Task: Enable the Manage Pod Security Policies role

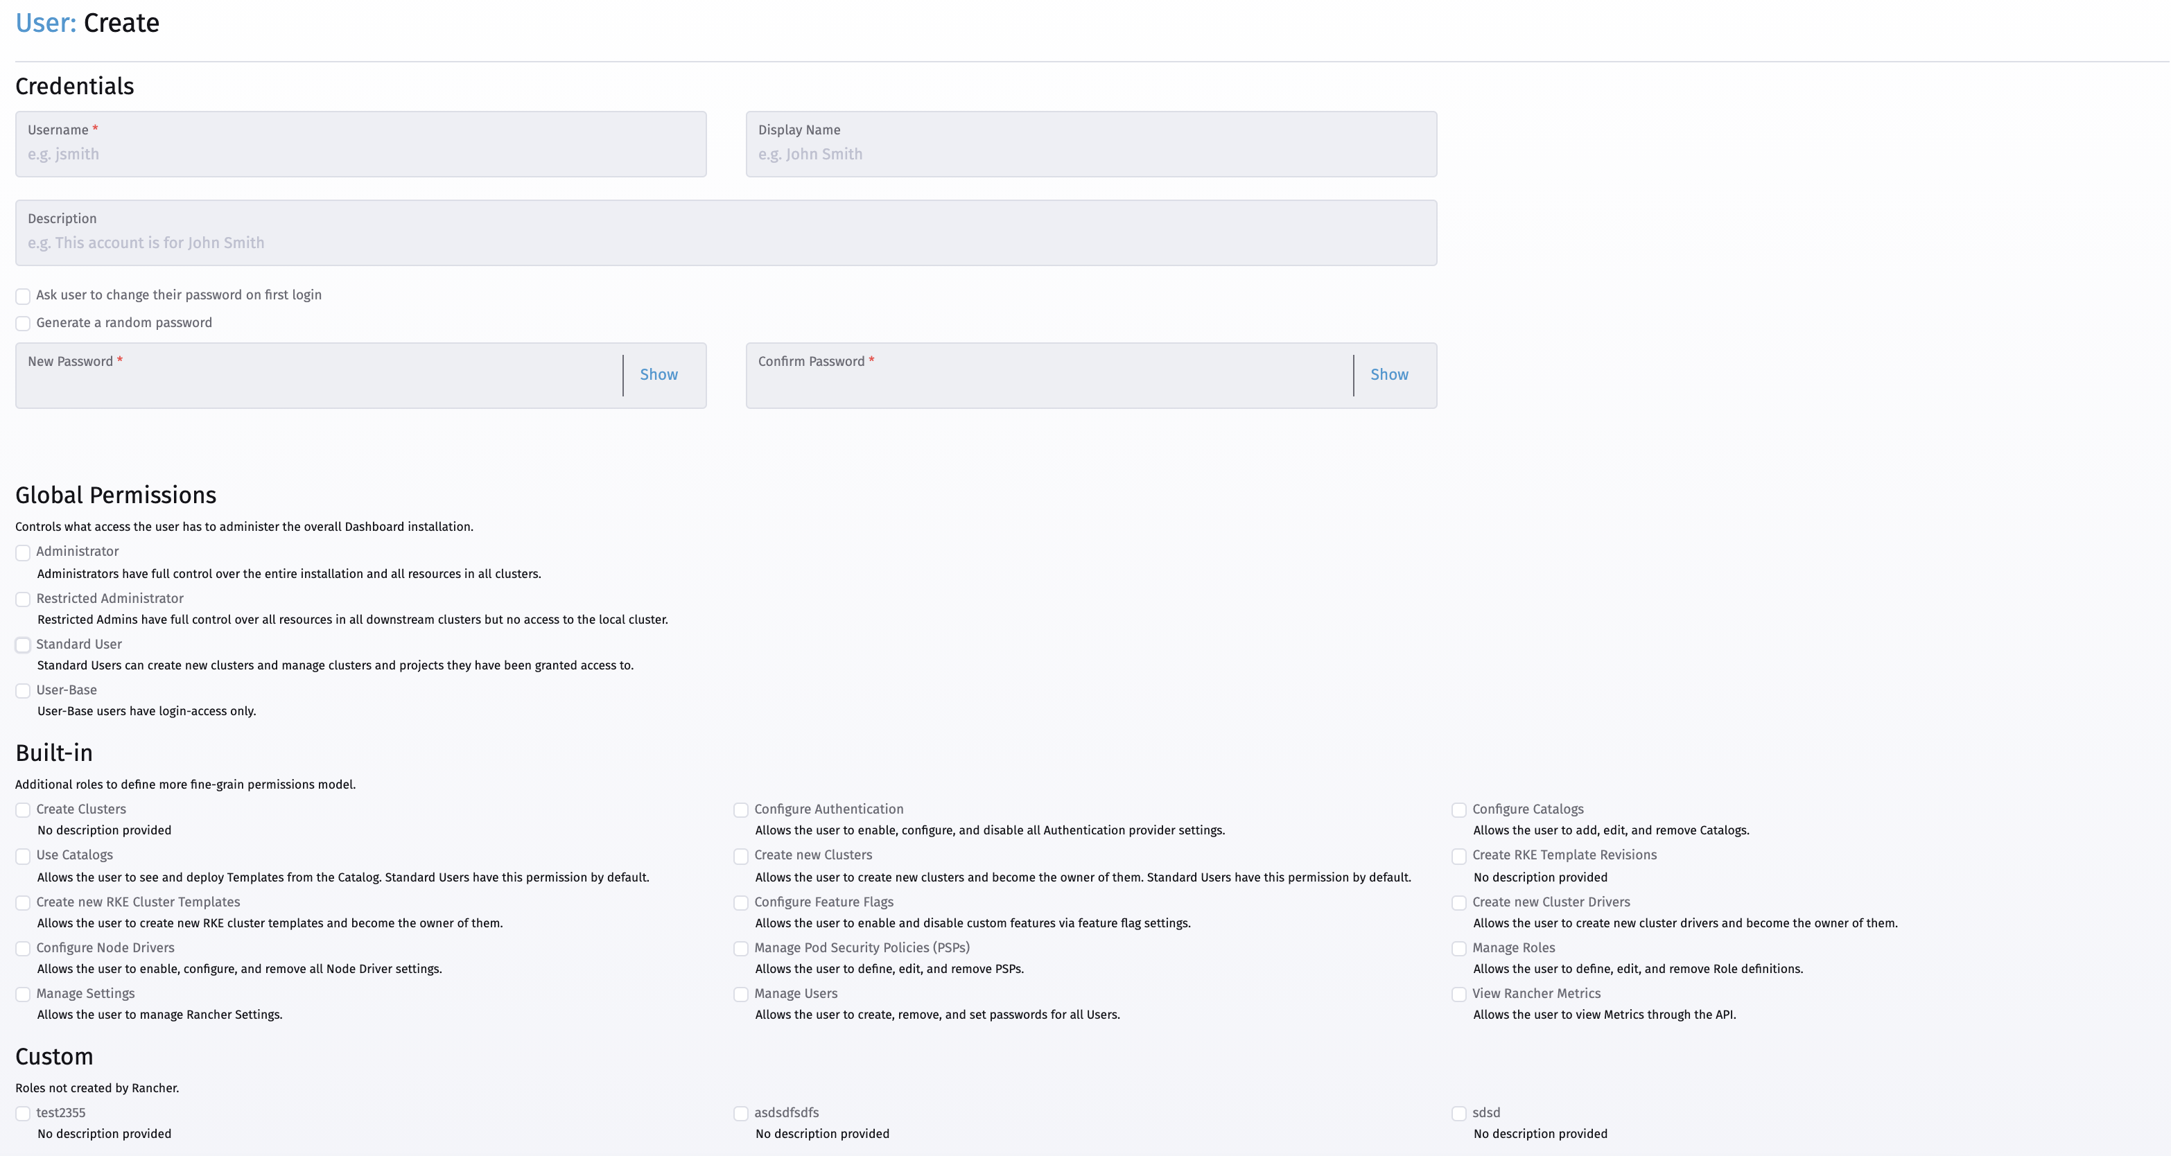Action: tap(741, 949)
